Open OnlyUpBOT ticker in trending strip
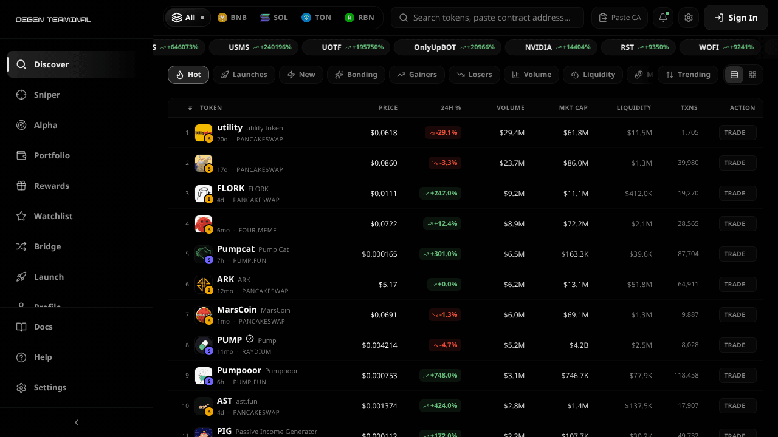Viewport: 778px width, 437px height. click(x=448, y=47)
